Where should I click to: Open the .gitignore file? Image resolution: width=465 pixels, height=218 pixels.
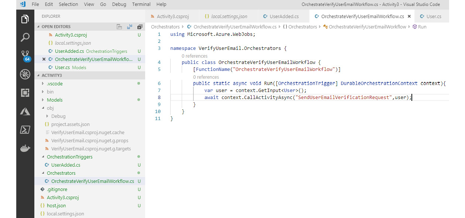57,189
